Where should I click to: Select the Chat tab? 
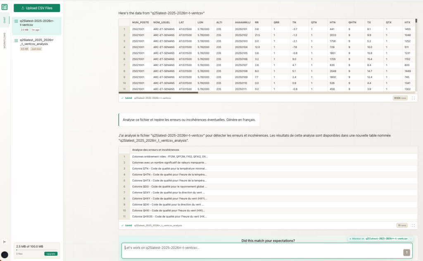click(x=5, y=20)
